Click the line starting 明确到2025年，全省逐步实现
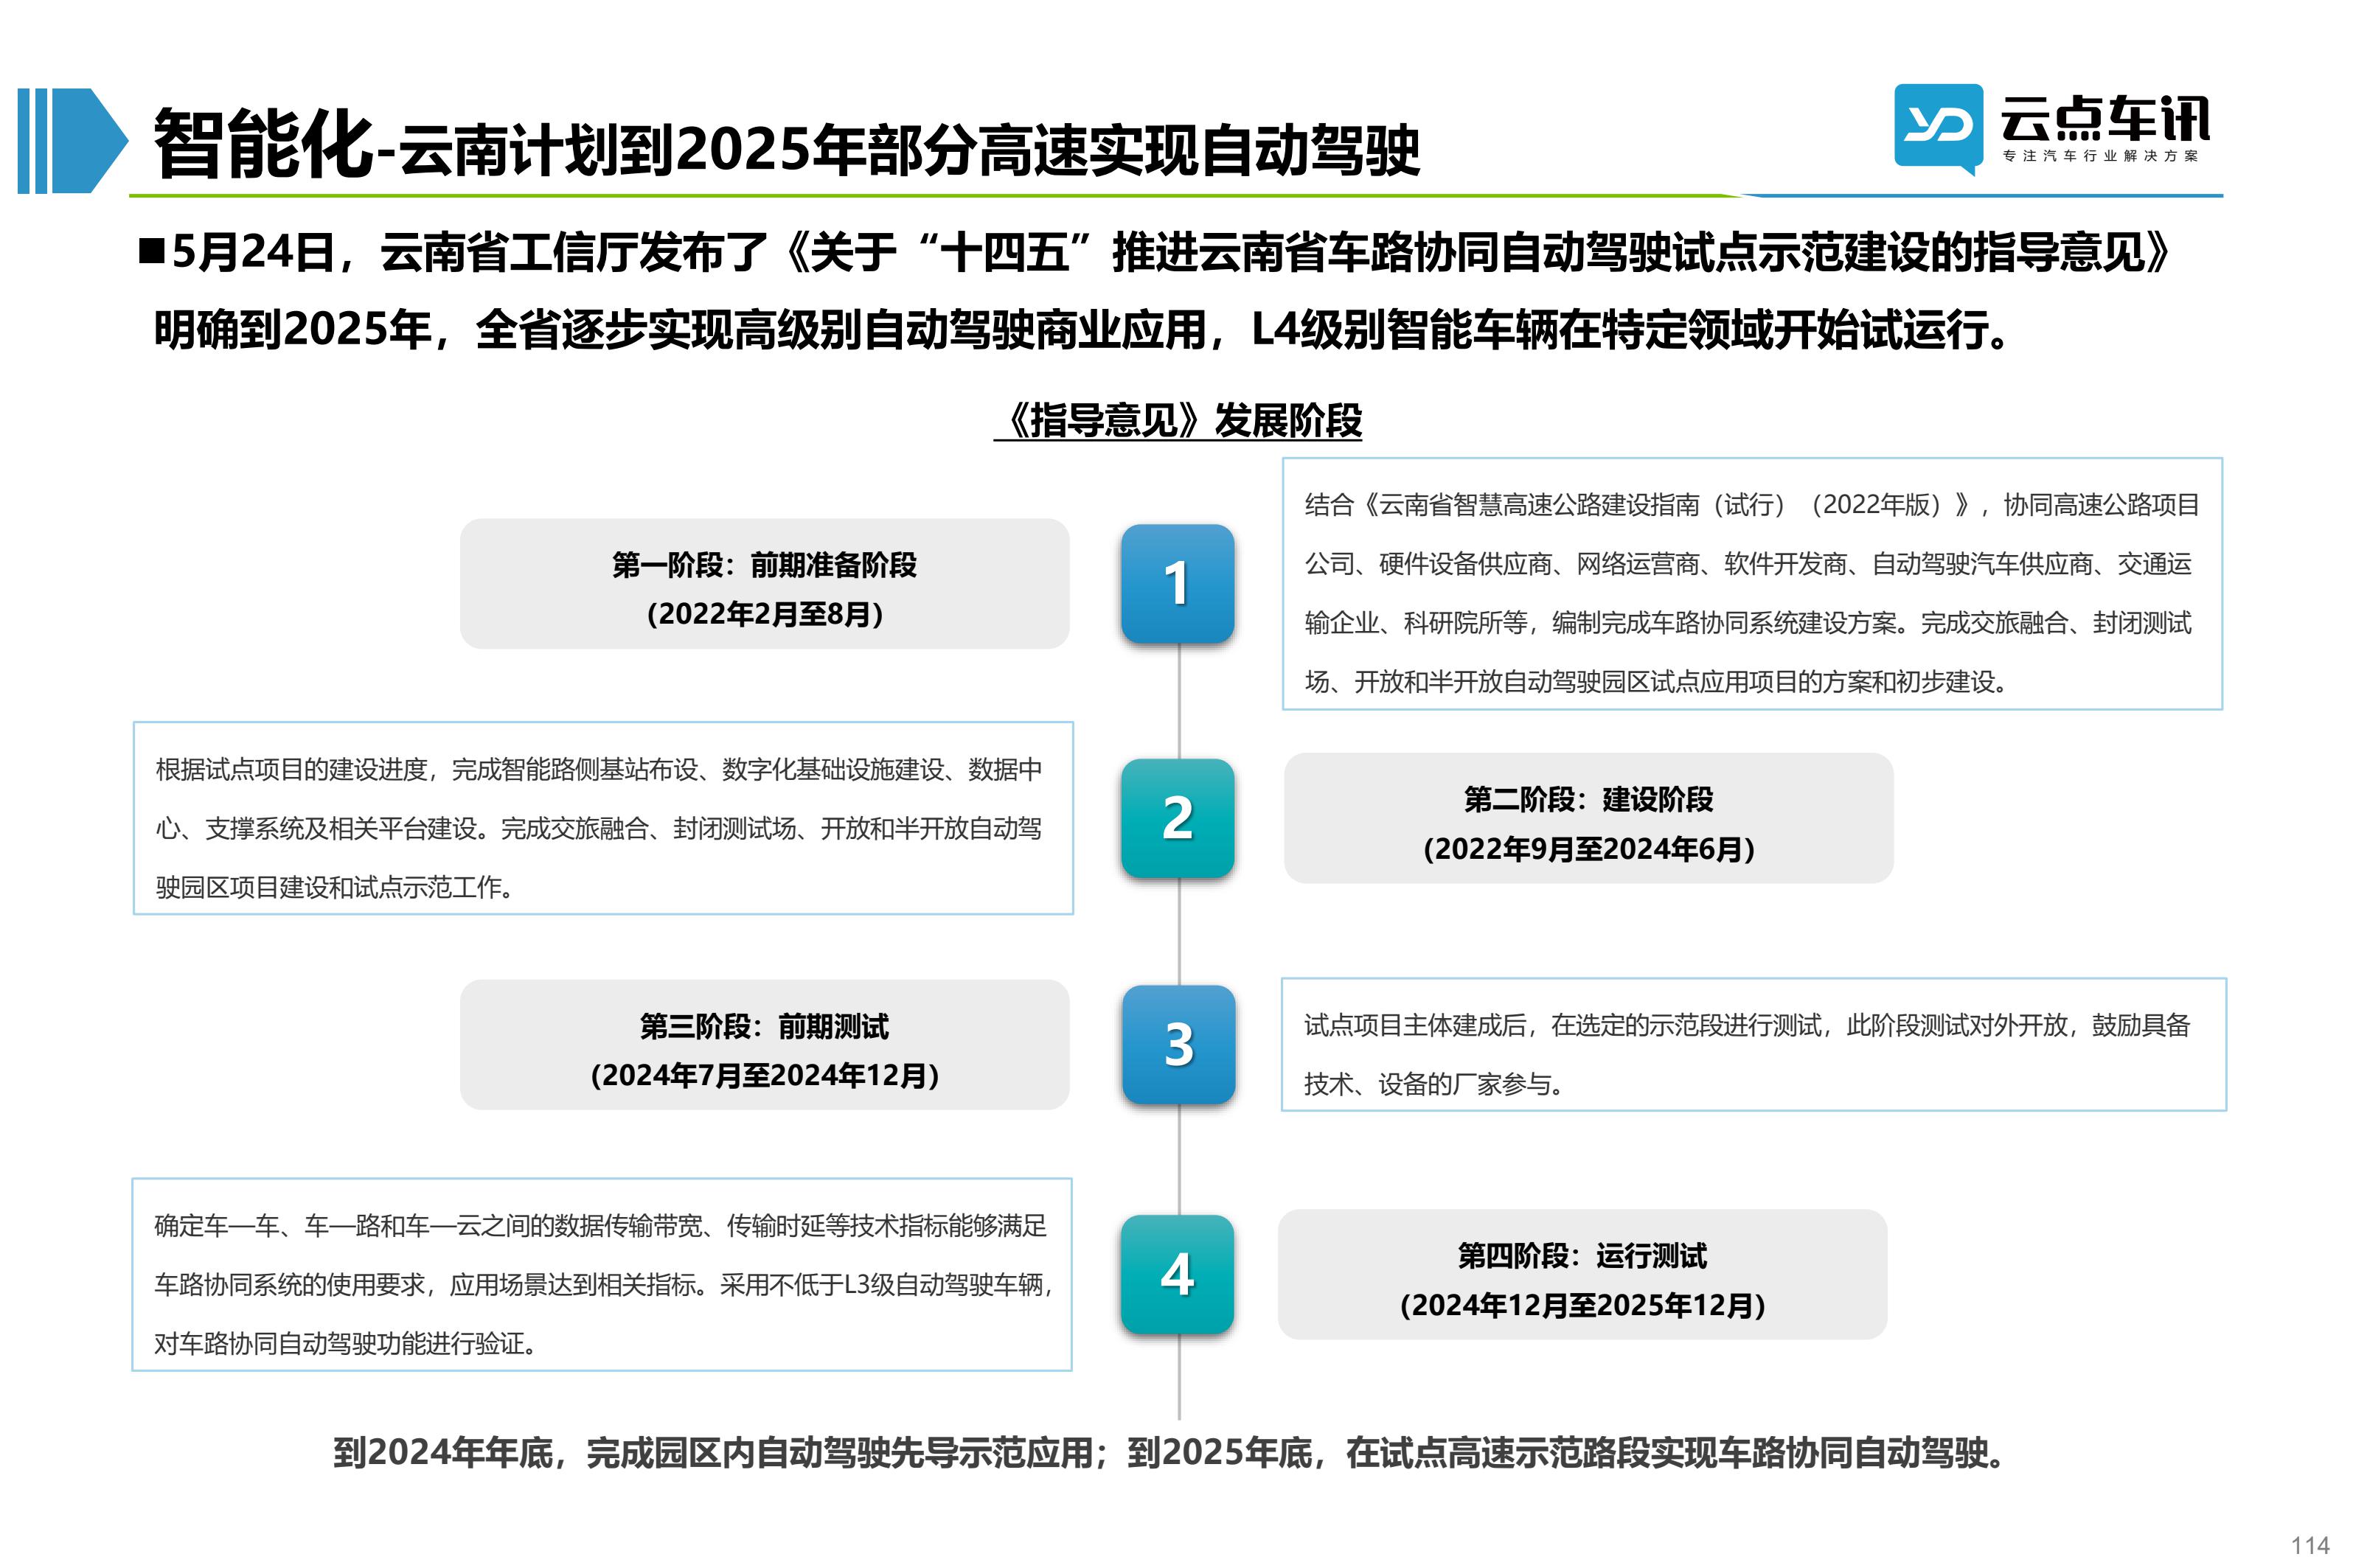The height and width of the screenshot is (1568, 2353). tap(1082, 329)
